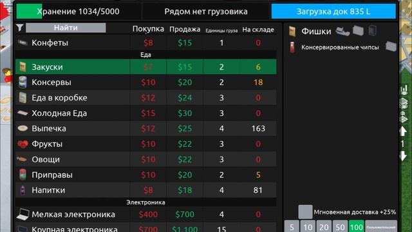Click the gray shelf icon after Консервированные чипсы

[391, 46]
